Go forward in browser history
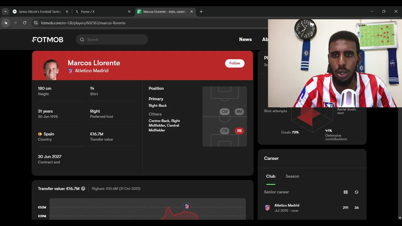Screen dimensions: 402x226 coord(15,23)
